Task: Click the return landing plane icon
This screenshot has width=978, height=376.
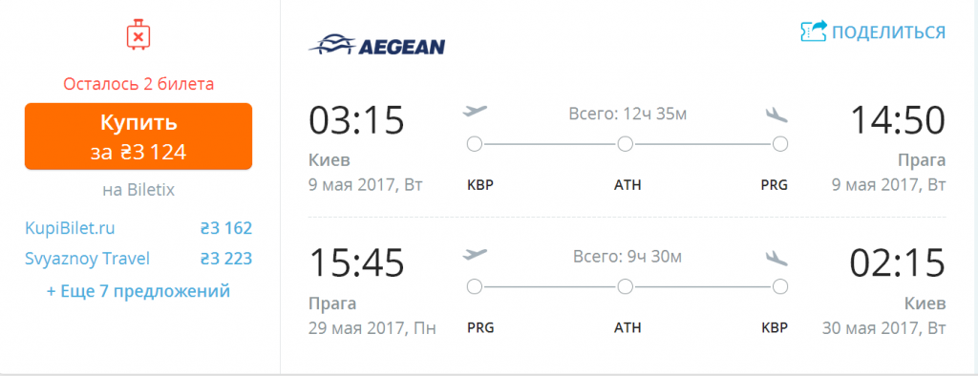Action: pos(776,257)
